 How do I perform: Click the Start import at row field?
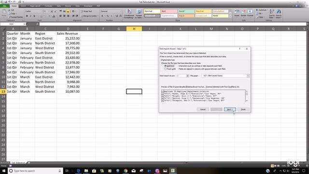point(182,76)
